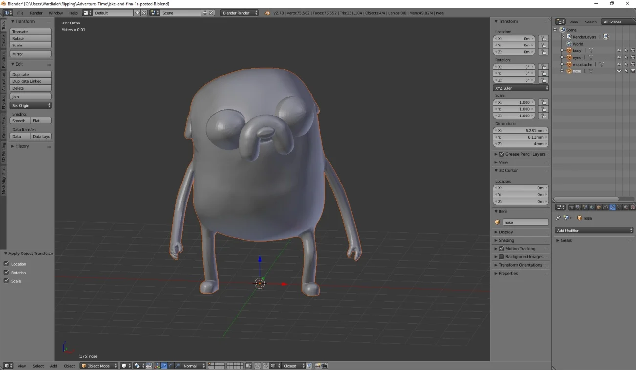Click the Dimensions Y 6.11mm field

point(521,137)
